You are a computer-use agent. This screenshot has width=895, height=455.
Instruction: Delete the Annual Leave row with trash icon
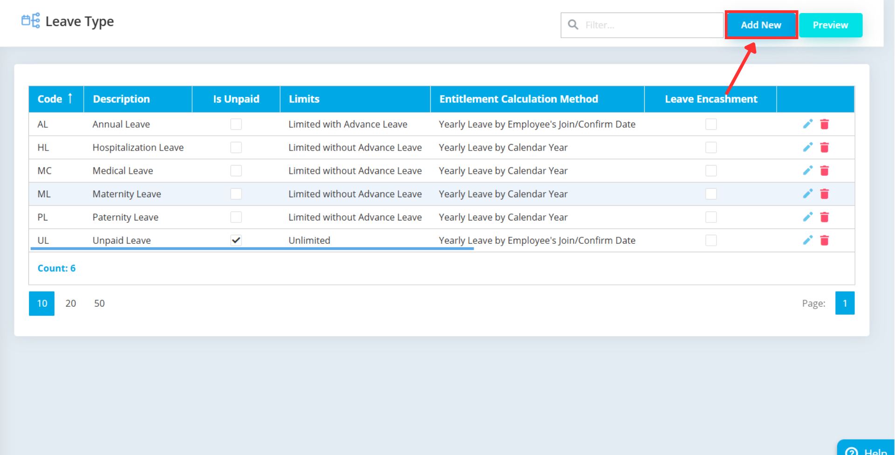click(825, 124)
